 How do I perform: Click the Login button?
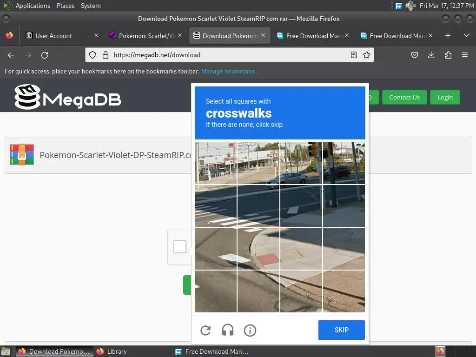(445, 98)
